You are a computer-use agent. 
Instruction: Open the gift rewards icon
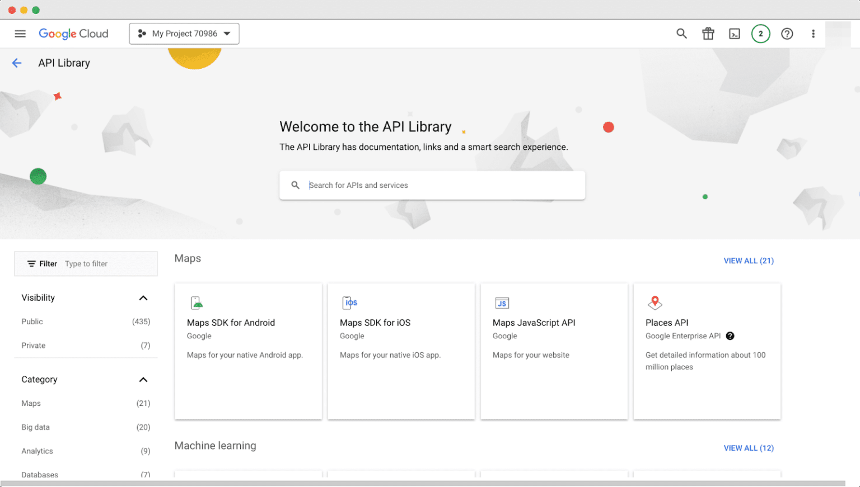tap(708, 34)
